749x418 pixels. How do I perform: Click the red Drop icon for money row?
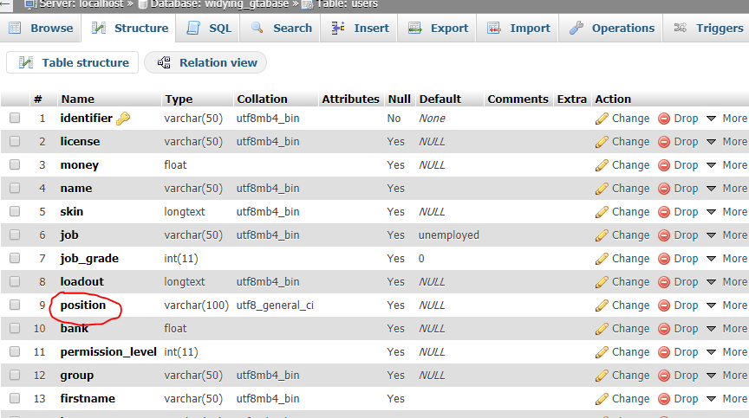[x=664, y=165]
